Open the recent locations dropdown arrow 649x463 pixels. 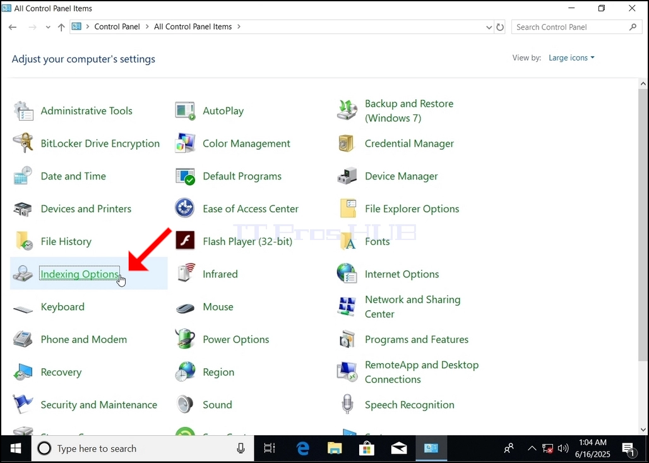click(x=48, y=27)
